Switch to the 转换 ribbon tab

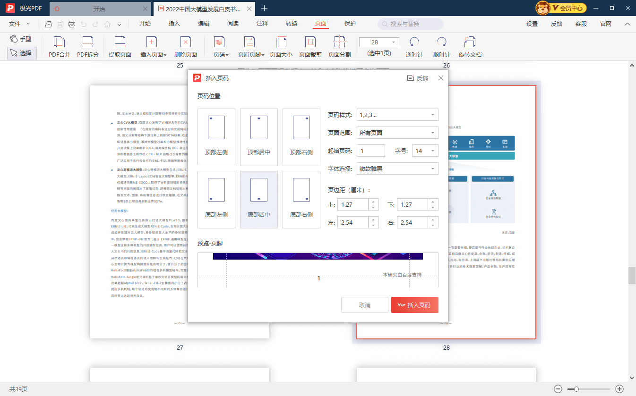click(292, 24)
